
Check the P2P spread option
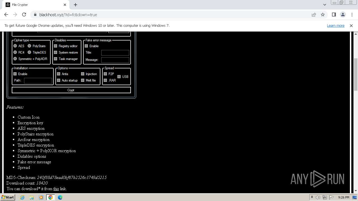(105, 74)
